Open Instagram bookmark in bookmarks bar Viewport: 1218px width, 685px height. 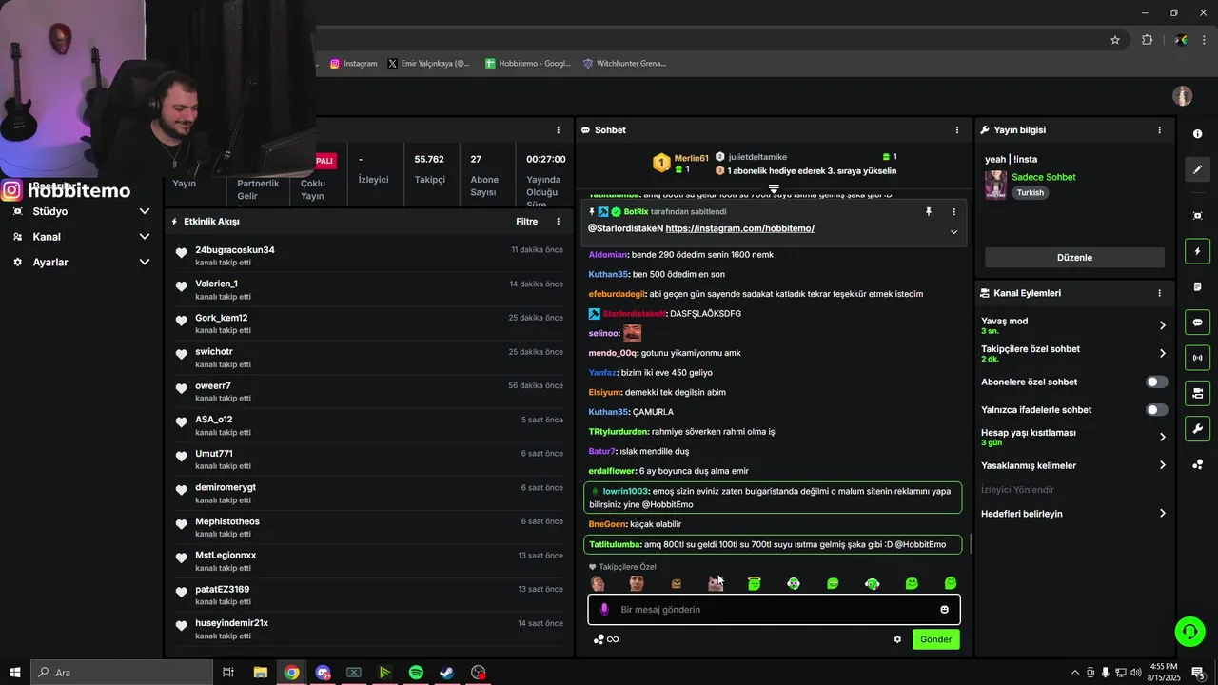(x=354, y=64)
